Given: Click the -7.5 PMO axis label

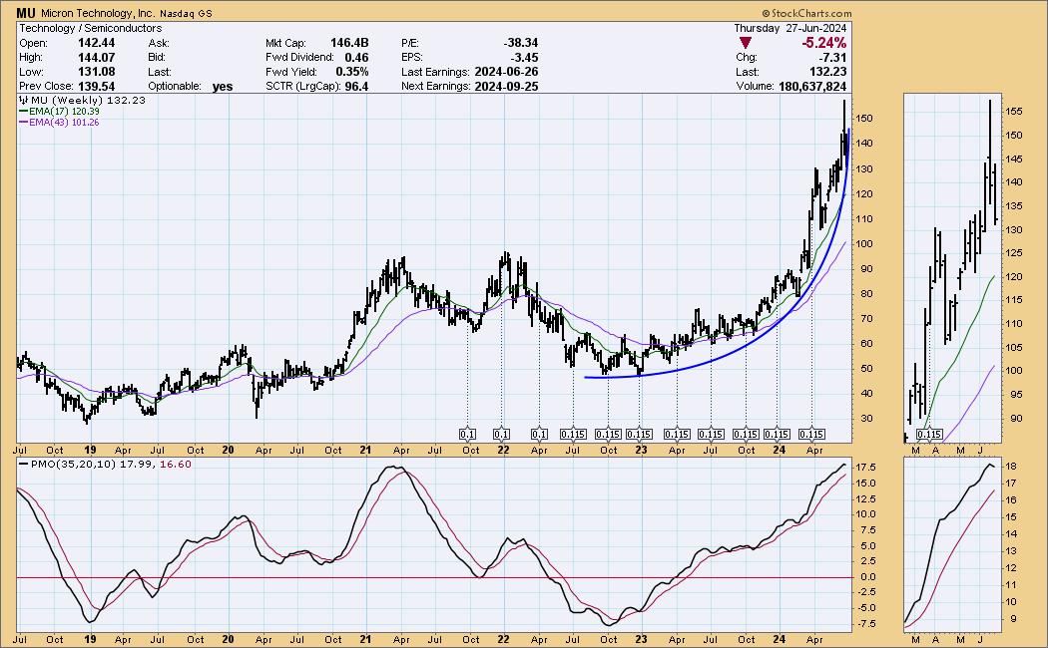Looking at the screenshot, I should pos(866,624).
